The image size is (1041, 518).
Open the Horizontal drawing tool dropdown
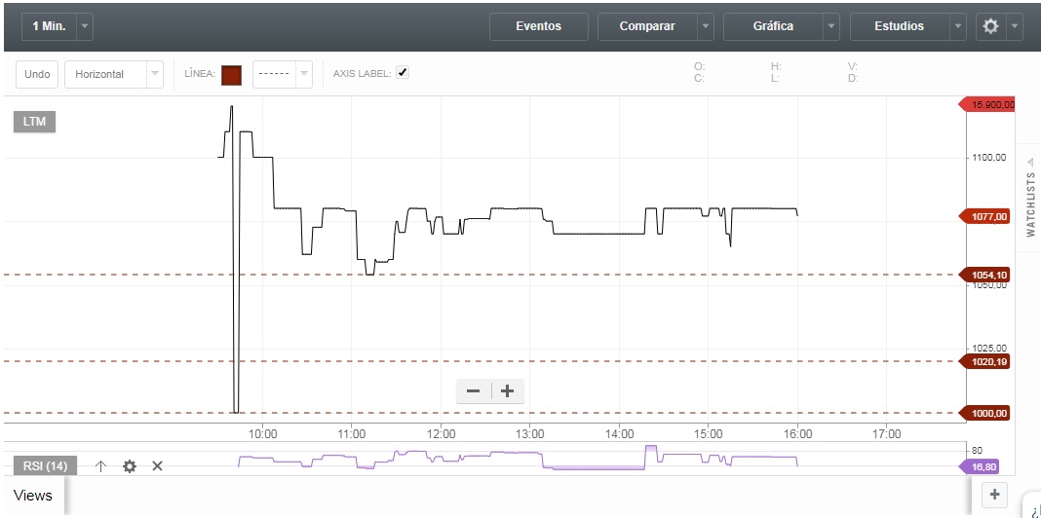(154, 74)
